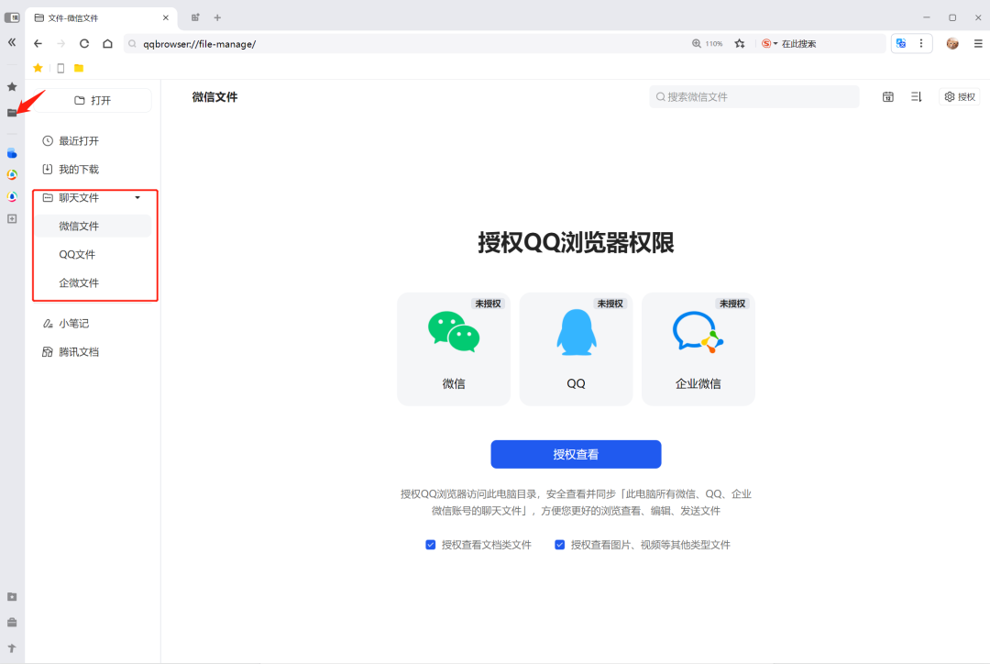Open 腾讯文档 in the left panel
Screen dimensions: 990x664
pyautogui.click(x=93, y=352)
